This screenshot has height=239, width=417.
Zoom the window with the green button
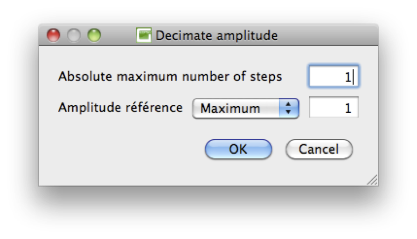point(94,35)
